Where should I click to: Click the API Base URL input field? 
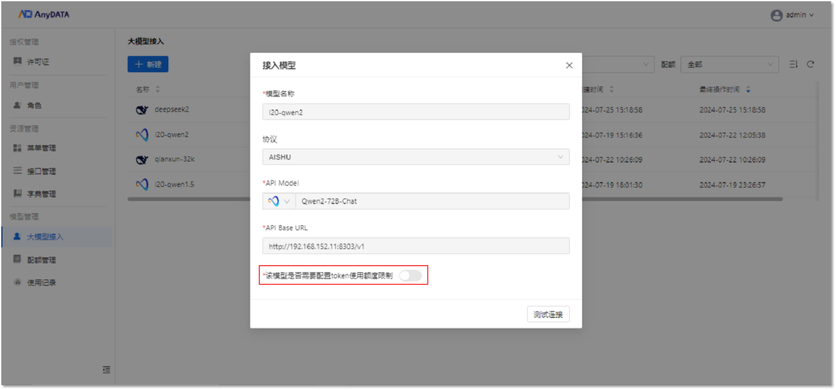click(415, 246)
